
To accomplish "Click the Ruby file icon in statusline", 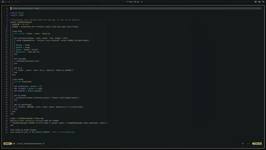I will pos(14,143).
